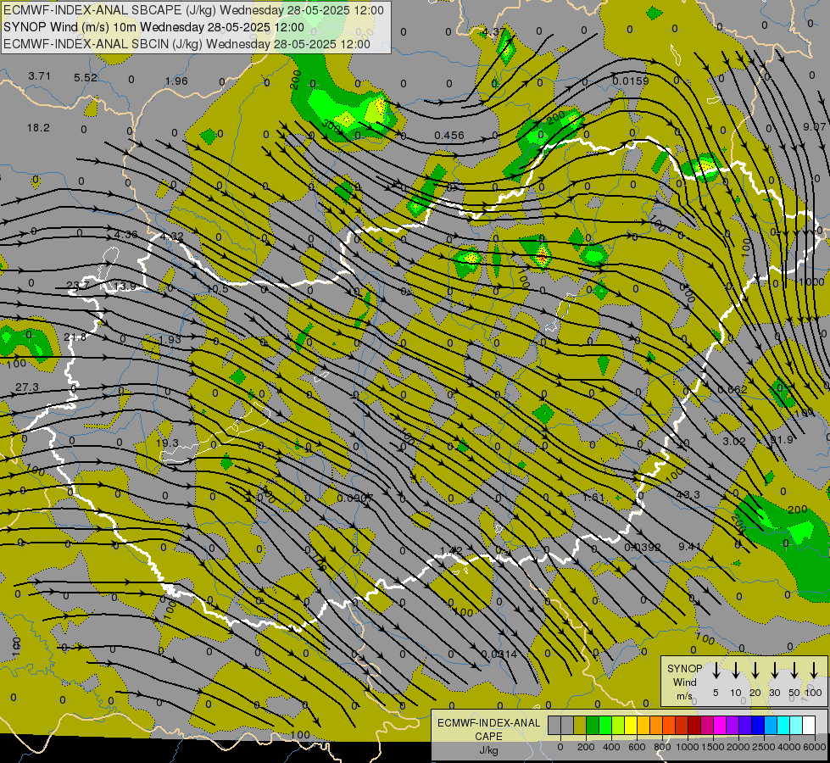Click the 10 m/s wind arrow in SYNOP legend
The width and height of the screenshot is (830, 763).
tap(735, 671)
